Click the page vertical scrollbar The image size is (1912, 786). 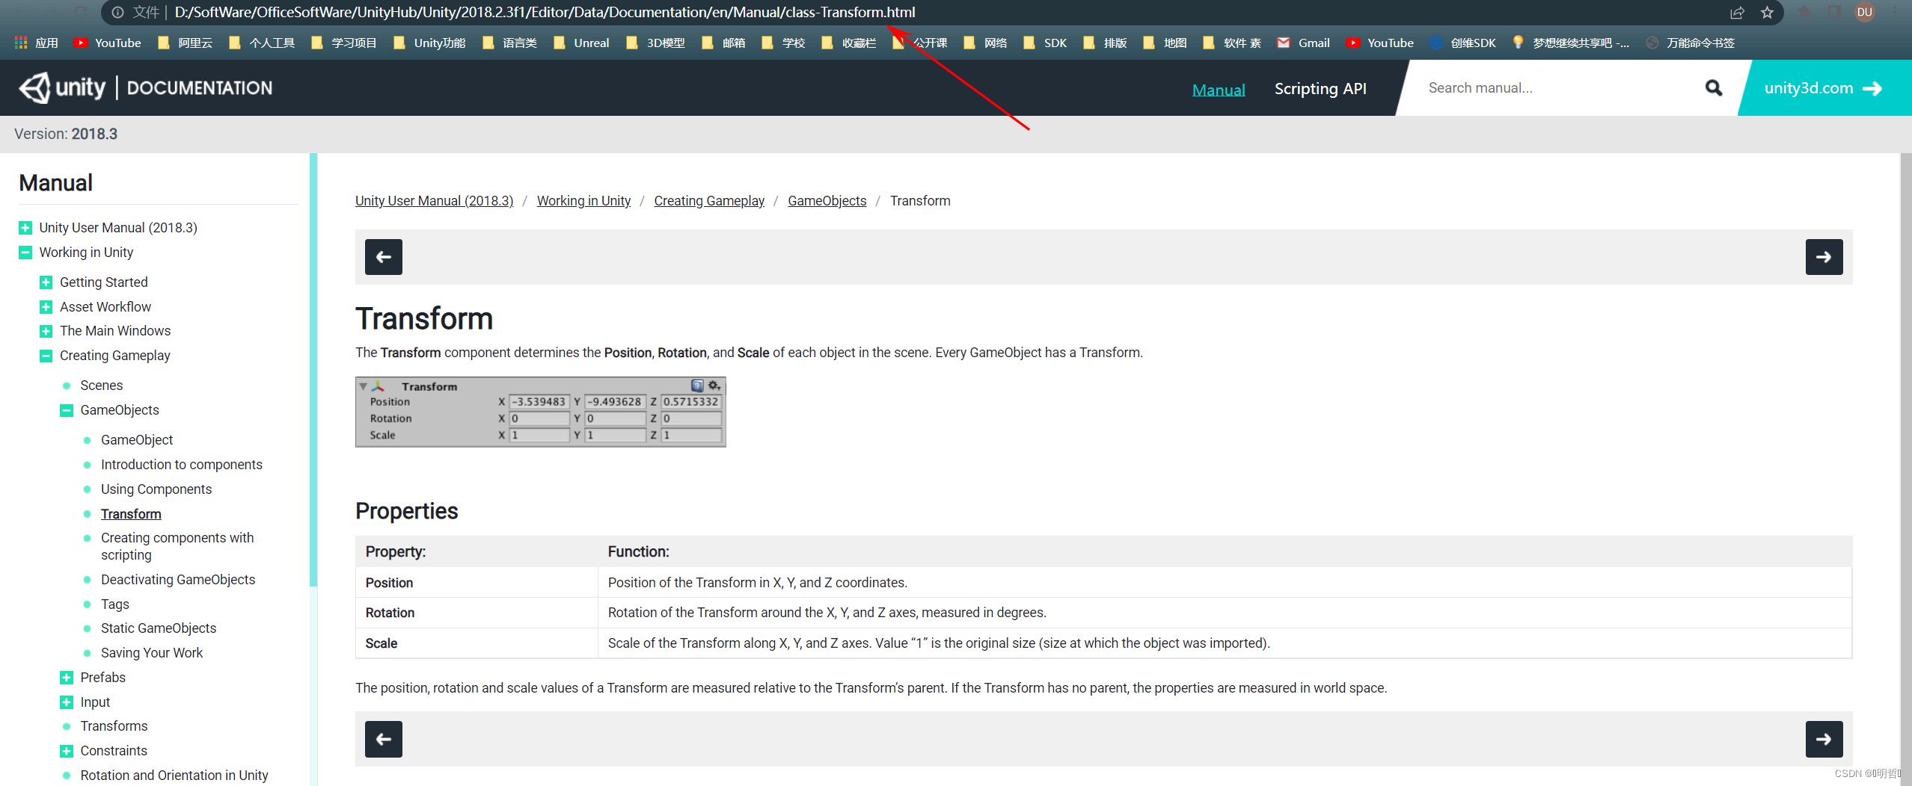point(1905,469)
